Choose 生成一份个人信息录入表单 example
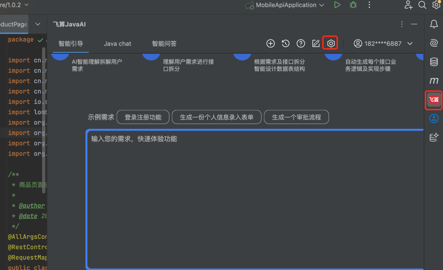 pyautogui.click(x=217, y=117)
